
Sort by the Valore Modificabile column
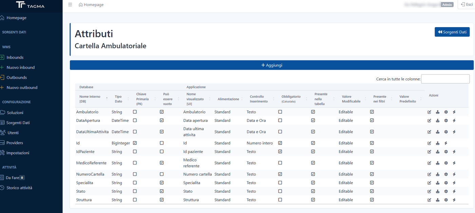coord(354,99)
